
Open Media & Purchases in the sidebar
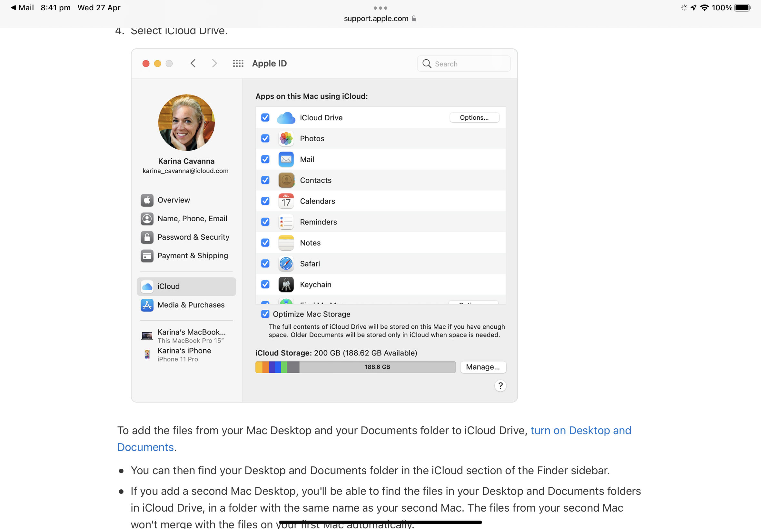click(191, 305)
